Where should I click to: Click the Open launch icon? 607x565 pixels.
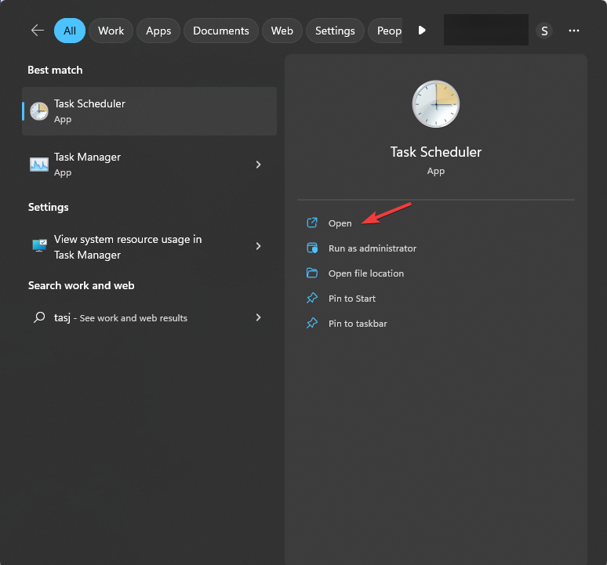(312, 223)
